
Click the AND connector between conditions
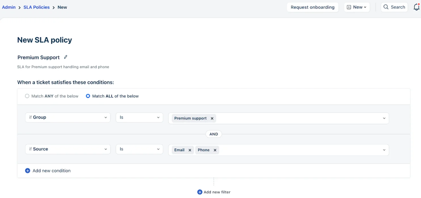[214, 134]
